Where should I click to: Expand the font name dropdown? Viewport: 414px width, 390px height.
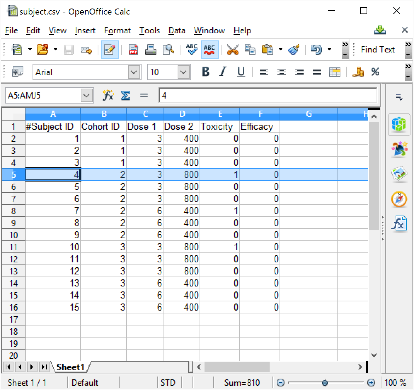click(134, 72)
